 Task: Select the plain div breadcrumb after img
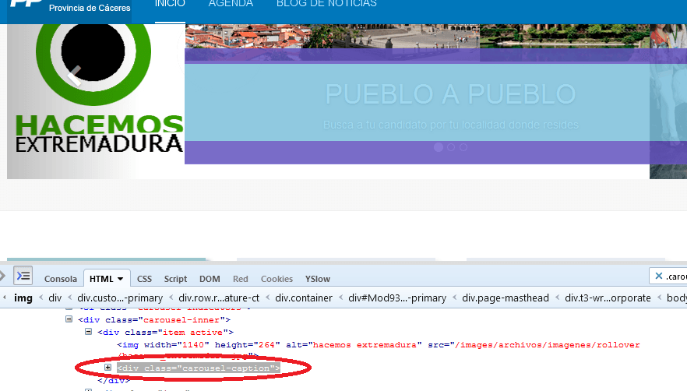(x=55, y=298)
